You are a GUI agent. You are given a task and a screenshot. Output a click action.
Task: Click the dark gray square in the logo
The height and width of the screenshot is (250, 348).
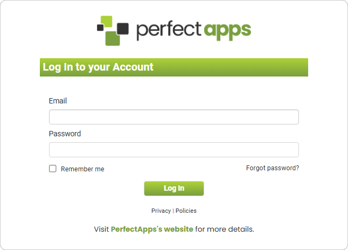tap(123, 29)
